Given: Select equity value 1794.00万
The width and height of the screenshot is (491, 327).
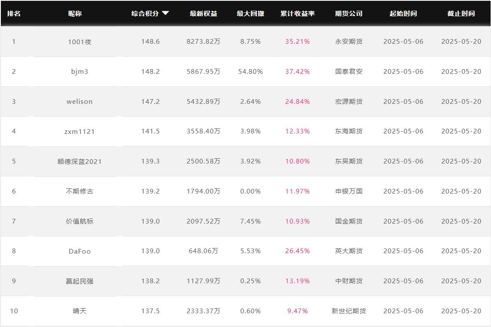Looking at the screenshot, I should click(x=204, y=191).
